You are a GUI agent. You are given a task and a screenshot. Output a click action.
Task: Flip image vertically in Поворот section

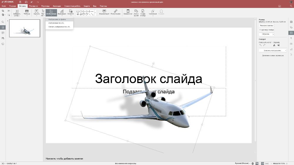click(278, 45)
